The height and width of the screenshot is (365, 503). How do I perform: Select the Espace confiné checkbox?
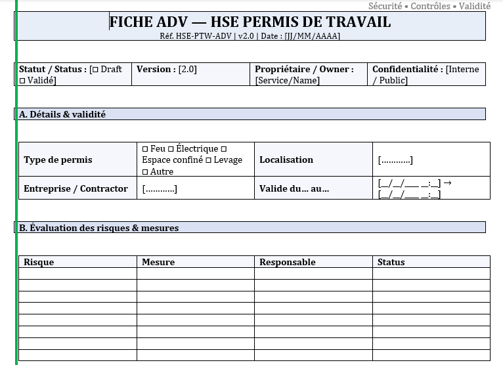224,149
